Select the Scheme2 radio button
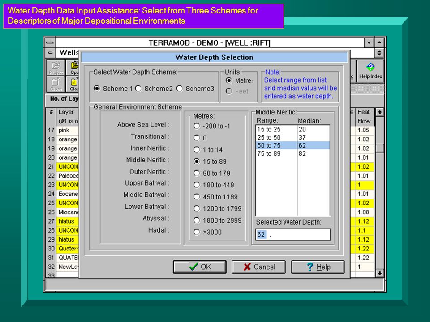Viewport: 430px width, 322px height. click(x=138, y=89)
